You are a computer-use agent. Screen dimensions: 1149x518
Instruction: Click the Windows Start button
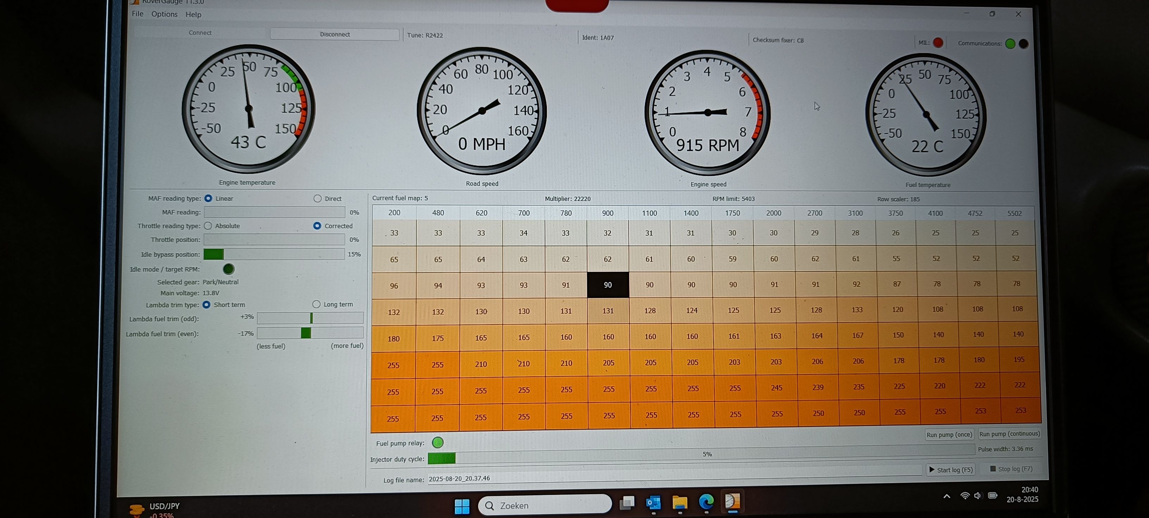pos(462,506)
